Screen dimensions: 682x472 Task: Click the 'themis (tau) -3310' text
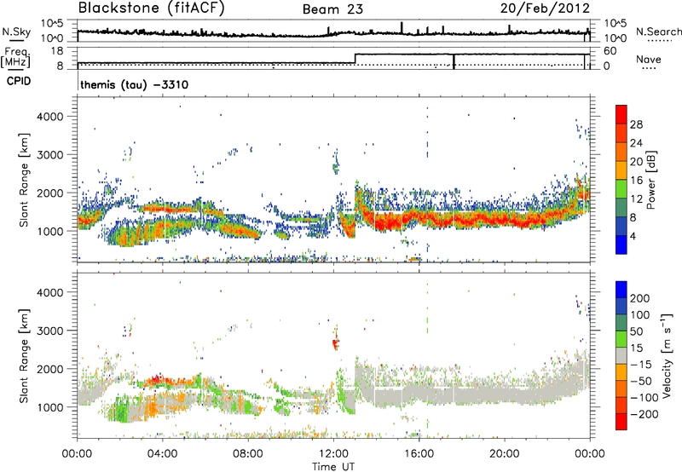(x=135, y=84)
